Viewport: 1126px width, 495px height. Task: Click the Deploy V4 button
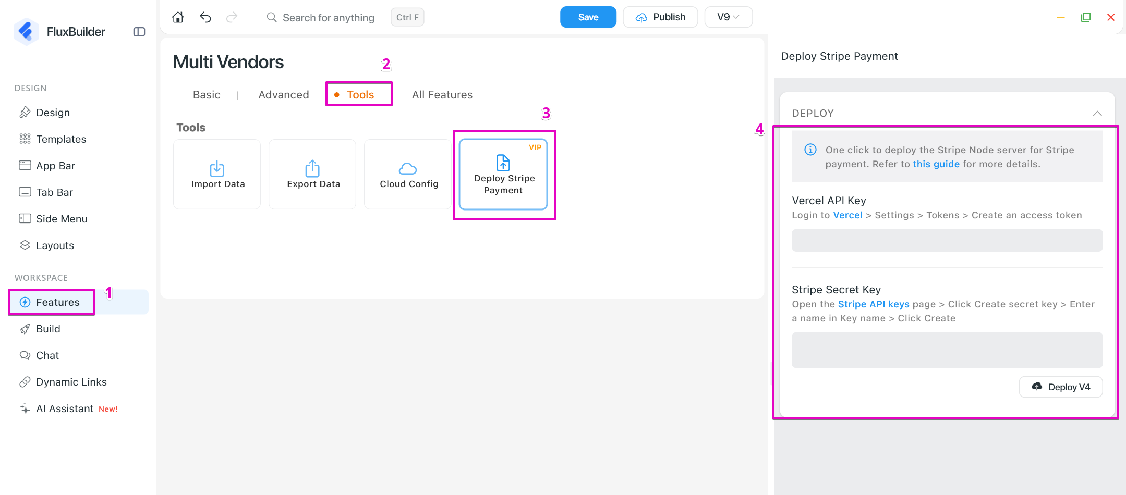pyautogui.click(x=1061, y=387)
